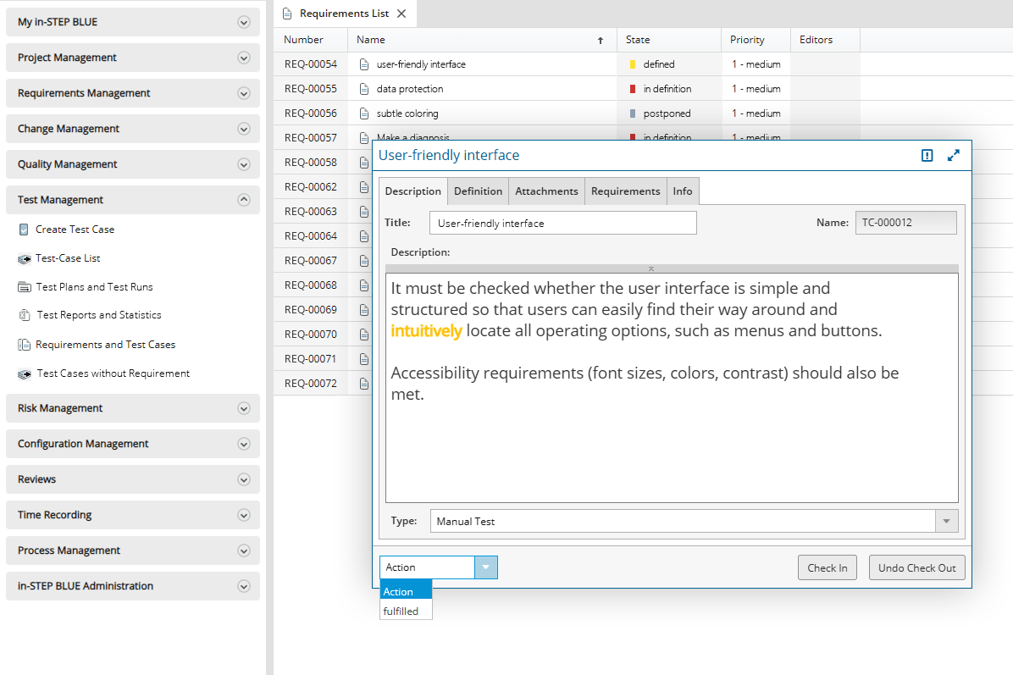Open the Type dropdown showing Manual Test
The width and height of the screenshot is (1013, 675).
(946, 522)
